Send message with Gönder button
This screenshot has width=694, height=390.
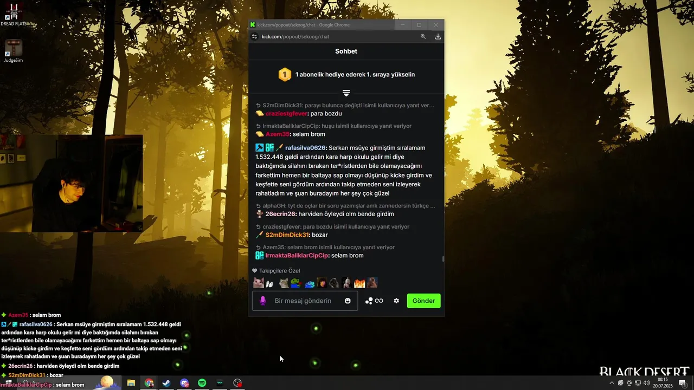[423, 301]
